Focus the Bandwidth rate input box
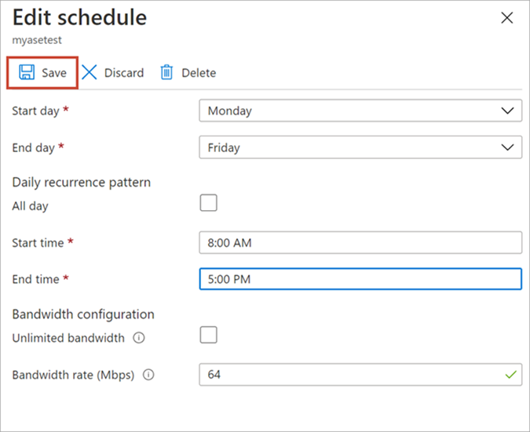 360,374
